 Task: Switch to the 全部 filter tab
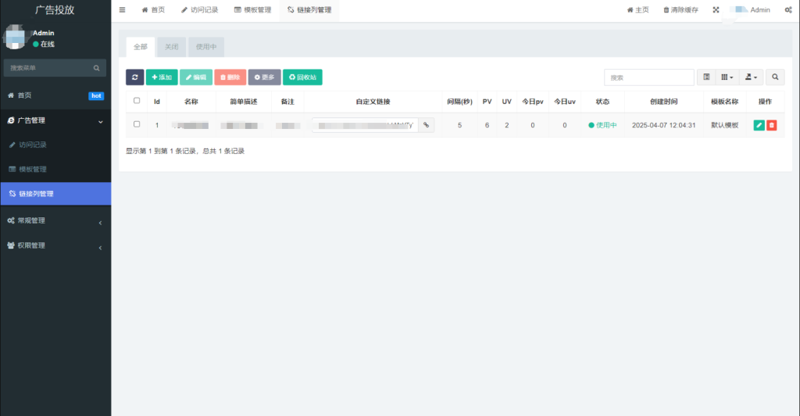141,47
